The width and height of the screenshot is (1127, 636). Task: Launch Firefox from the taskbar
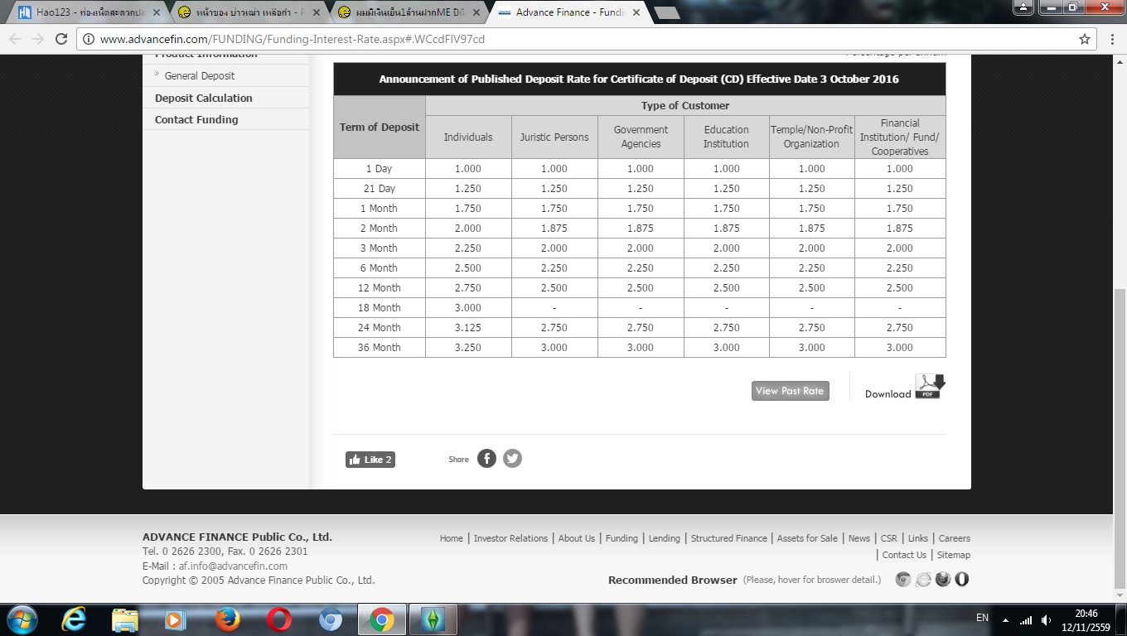(x=227, y=619)
